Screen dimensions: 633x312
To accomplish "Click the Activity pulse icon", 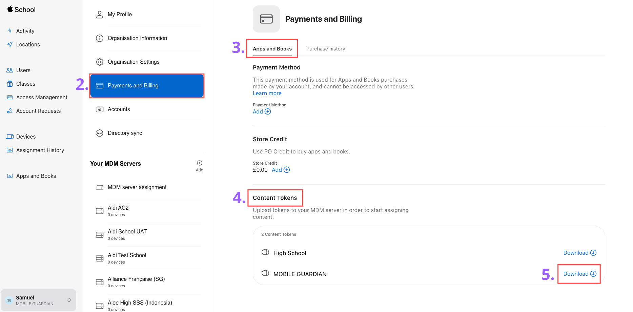I will pos(10,31).
